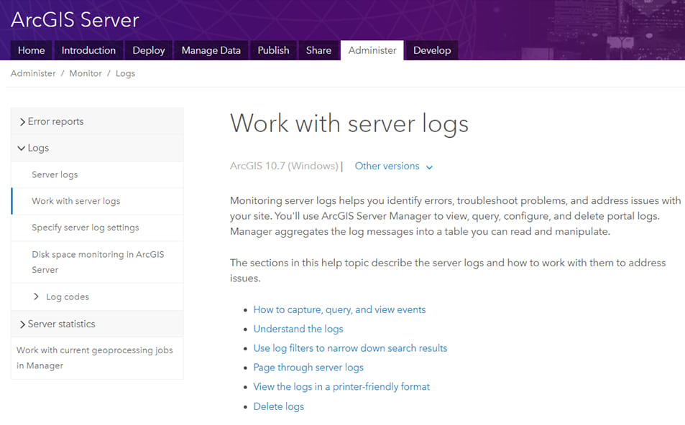
Task: Go to the Manage Data tab
Action: click(211, 50)
